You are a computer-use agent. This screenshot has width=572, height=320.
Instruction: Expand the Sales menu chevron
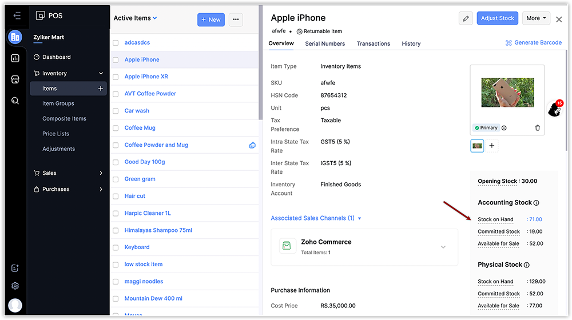pos(101,173)
